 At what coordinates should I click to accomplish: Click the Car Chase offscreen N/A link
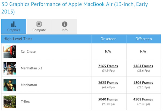click(x=143, y=52)
